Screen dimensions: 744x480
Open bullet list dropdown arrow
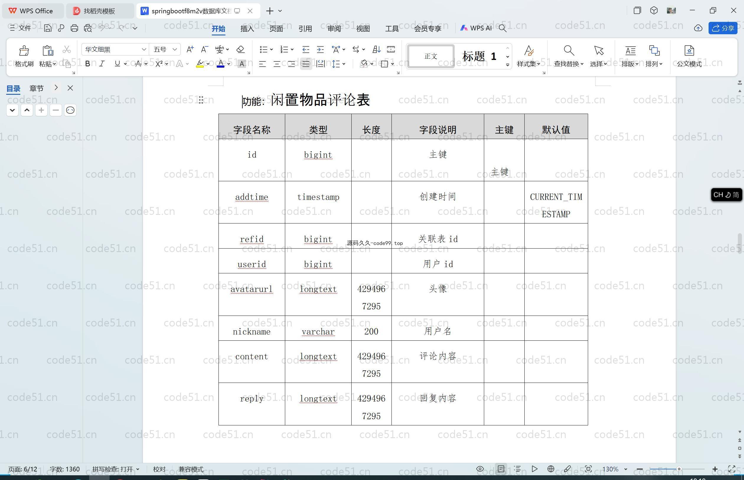click(x=272, y=49)
